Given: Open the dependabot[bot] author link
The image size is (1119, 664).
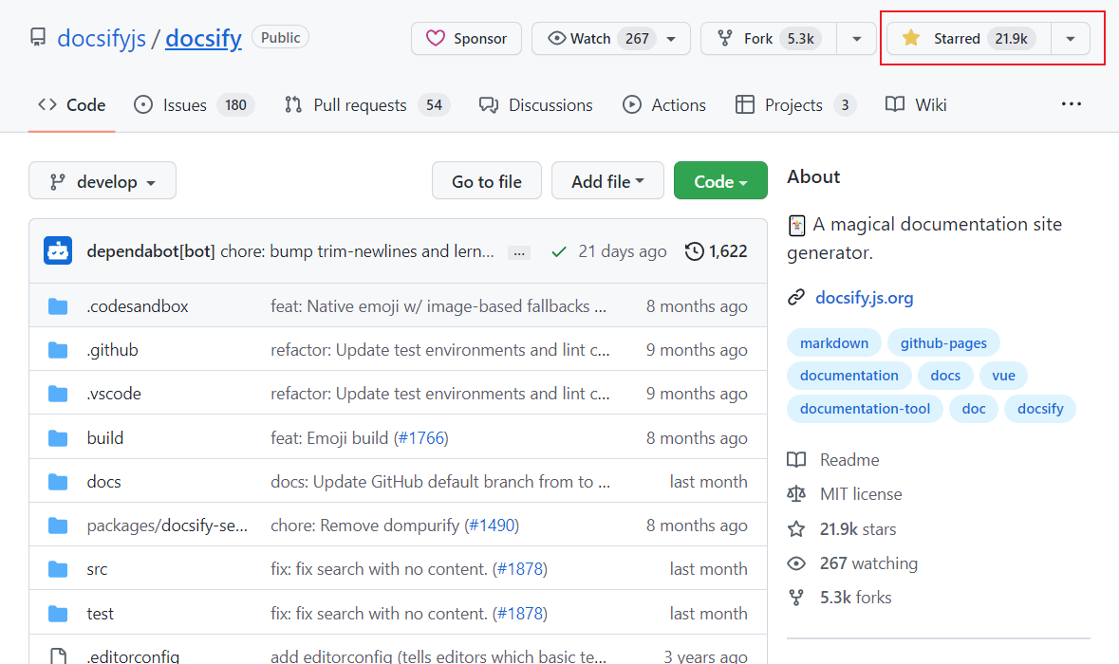Looking at the screenshot, I should click(151, 251).
